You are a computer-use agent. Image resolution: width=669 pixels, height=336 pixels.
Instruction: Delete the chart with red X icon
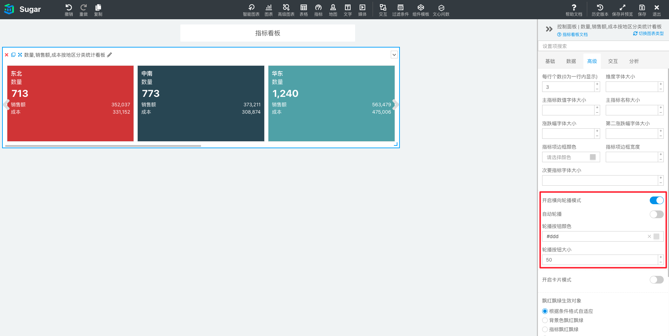[7, 55]
